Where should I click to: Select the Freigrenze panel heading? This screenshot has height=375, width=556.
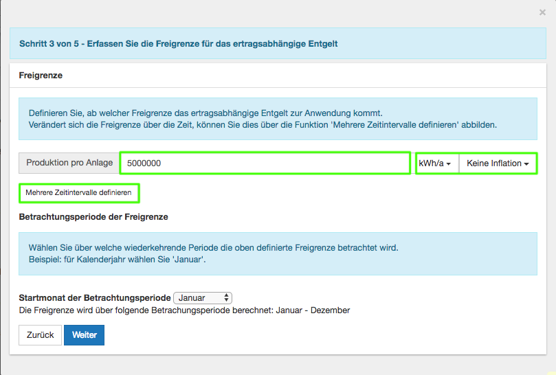[41, 76]
